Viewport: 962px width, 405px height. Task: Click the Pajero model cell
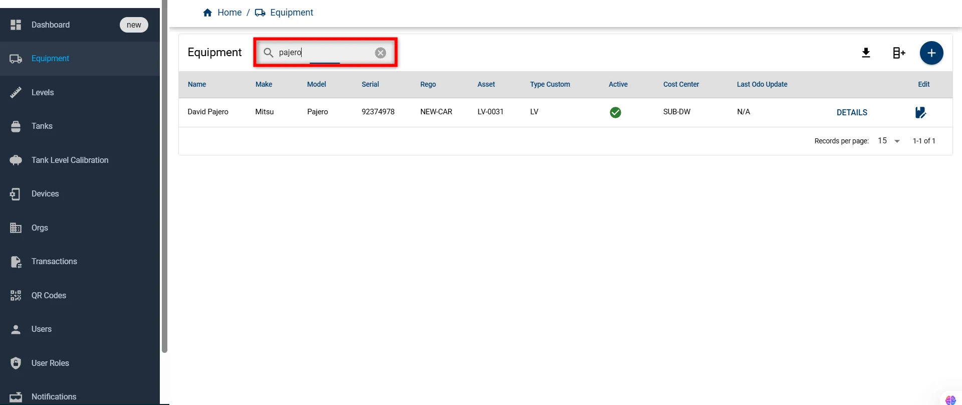[318, 112]
